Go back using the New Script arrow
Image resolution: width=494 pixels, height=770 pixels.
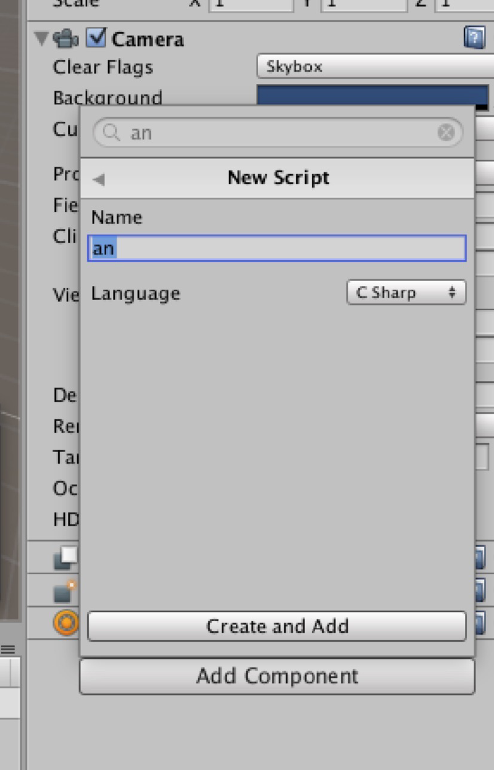click(99, 180)
